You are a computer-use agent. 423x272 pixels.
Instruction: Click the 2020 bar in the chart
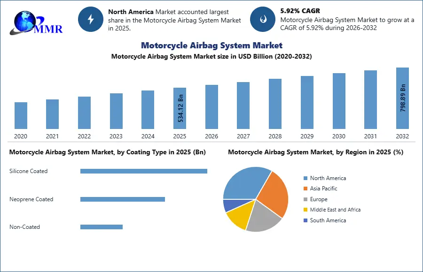coord(21,115)
